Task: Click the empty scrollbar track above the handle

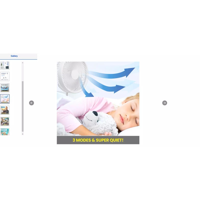Action: point(23,72)
